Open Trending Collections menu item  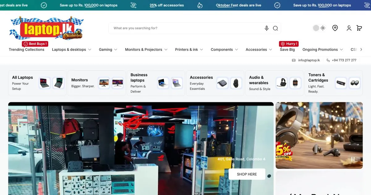[x=27, y=50]
